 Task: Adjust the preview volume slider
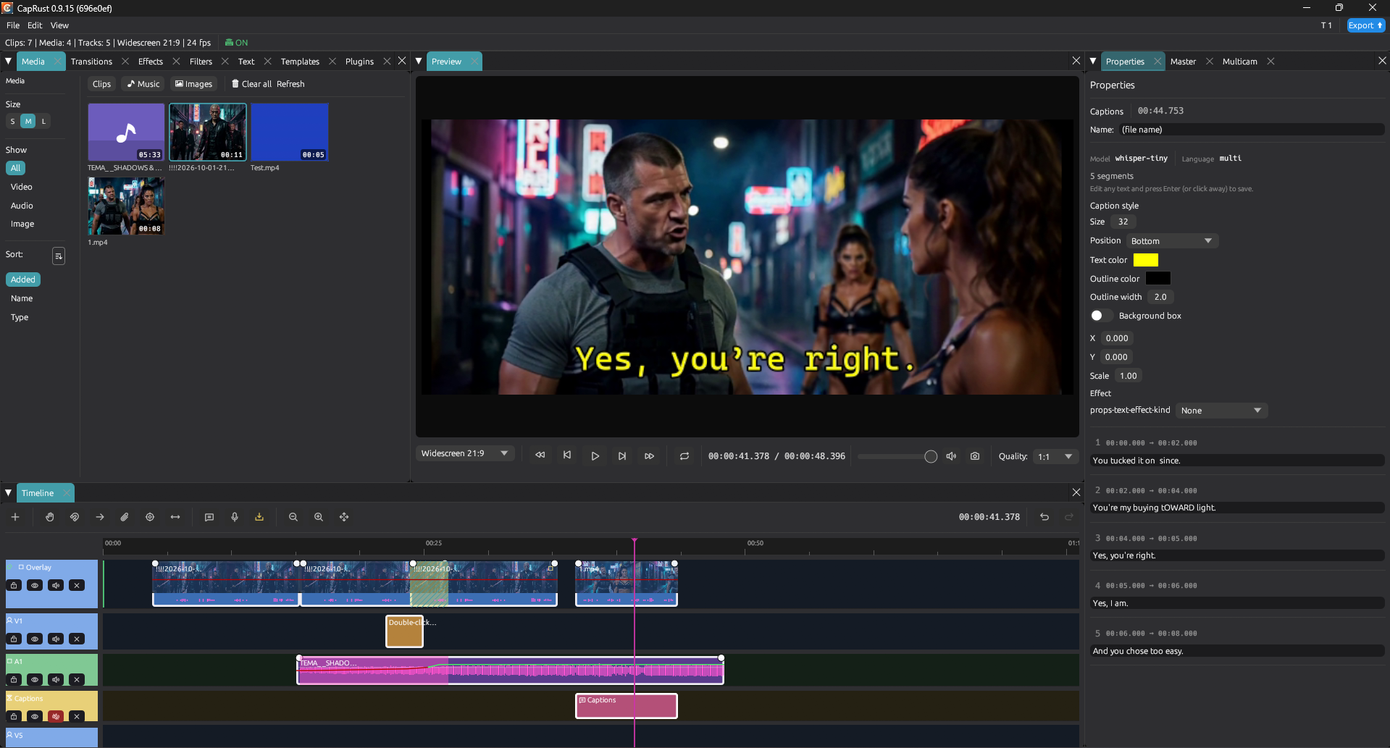pos(897,456)
